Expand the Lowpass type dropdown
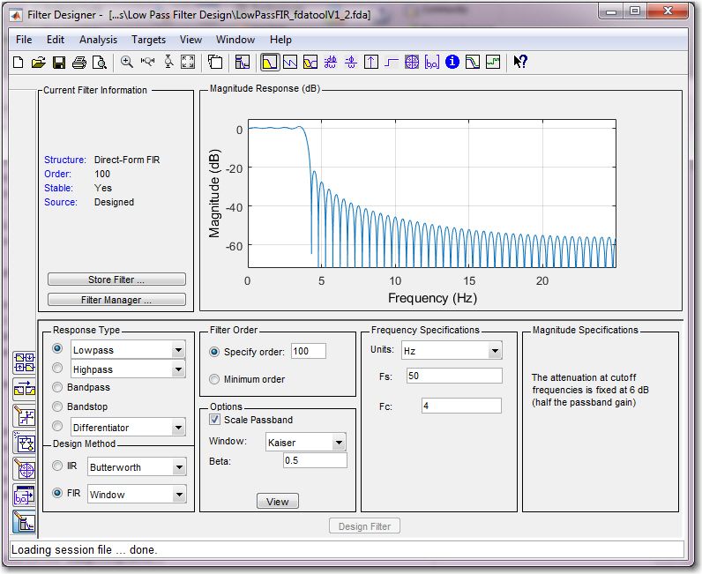 [179, 350]
